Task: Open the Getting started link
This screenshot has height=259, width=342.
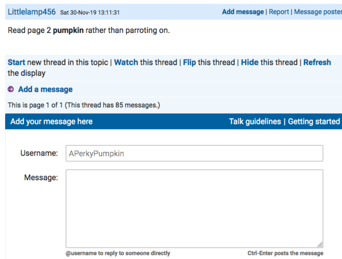Action: [313, 122]
